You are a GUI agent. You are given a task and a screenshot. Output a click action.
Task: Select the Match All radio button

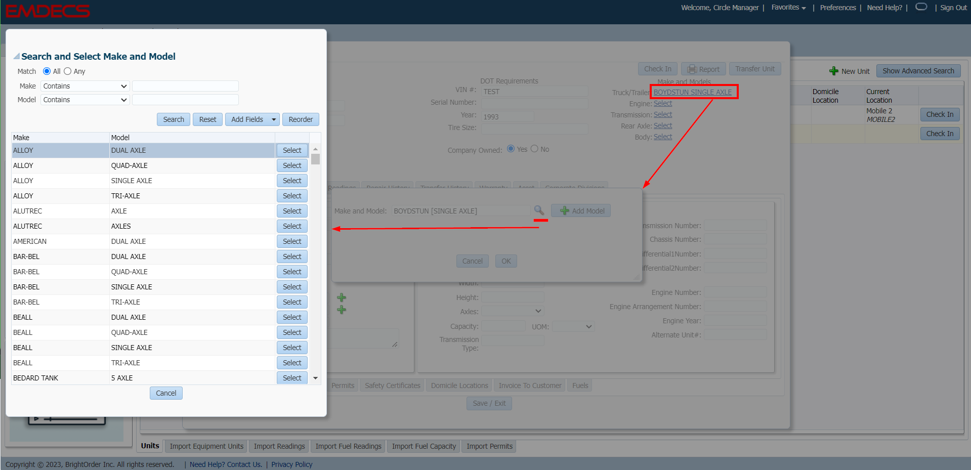tap(47, 71)
